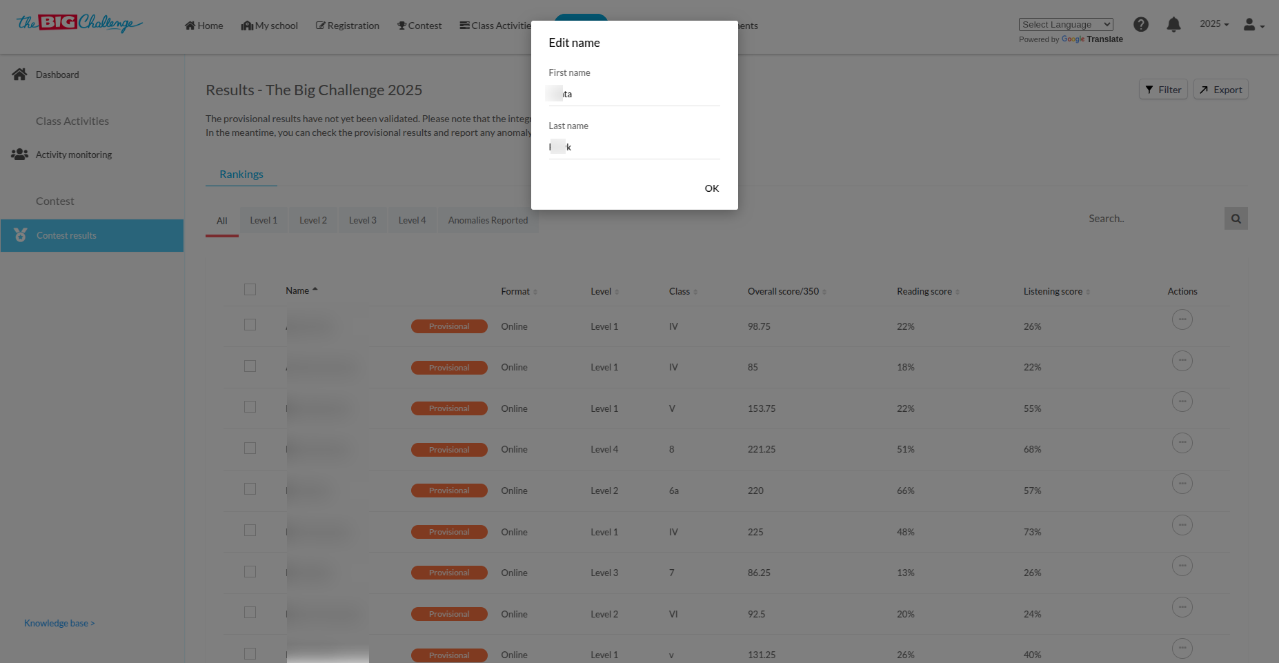Screen dimensions: 1279x663
Task: Click the search magnifier button
Action: tap(1236, 219)
